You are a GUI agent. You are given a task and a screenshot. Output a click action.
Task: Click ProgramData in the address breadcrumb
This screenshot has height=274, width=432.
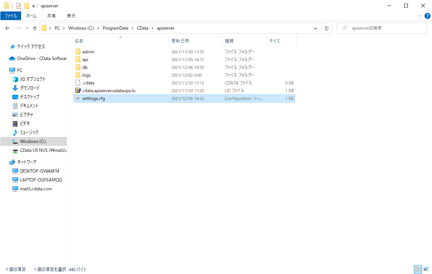[x=115, y=28]
